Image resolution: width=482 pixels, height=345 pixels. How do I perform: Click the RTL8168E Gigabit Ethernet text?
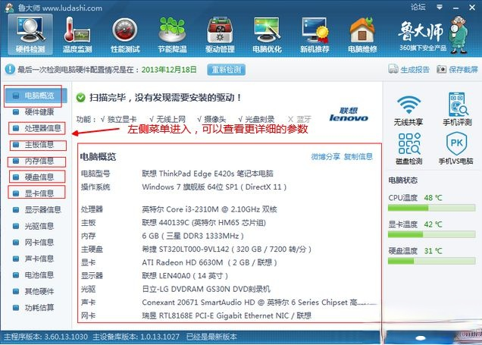[x=227, y=315]
